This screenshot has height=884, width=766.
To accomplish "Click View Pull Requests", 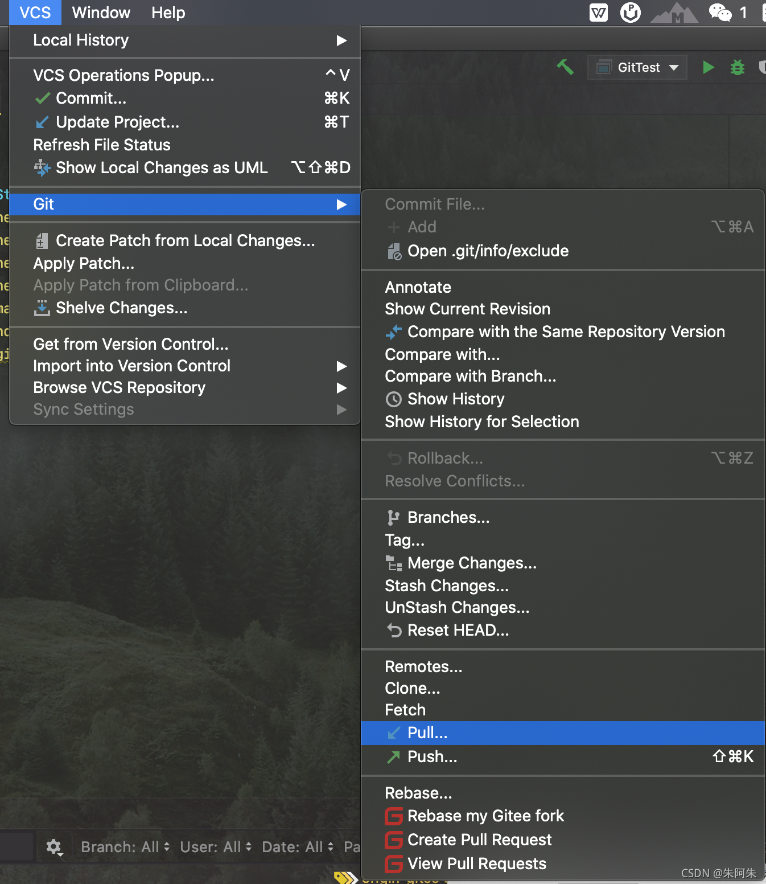I will tap(562, 863).
